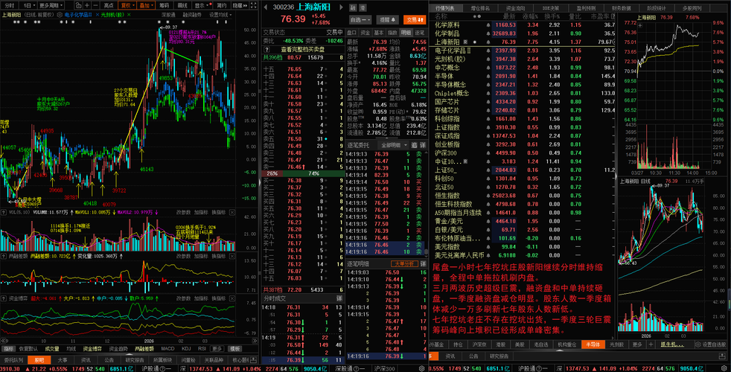Click question mark beside 查看完整档买卖盘

[267, 49]
